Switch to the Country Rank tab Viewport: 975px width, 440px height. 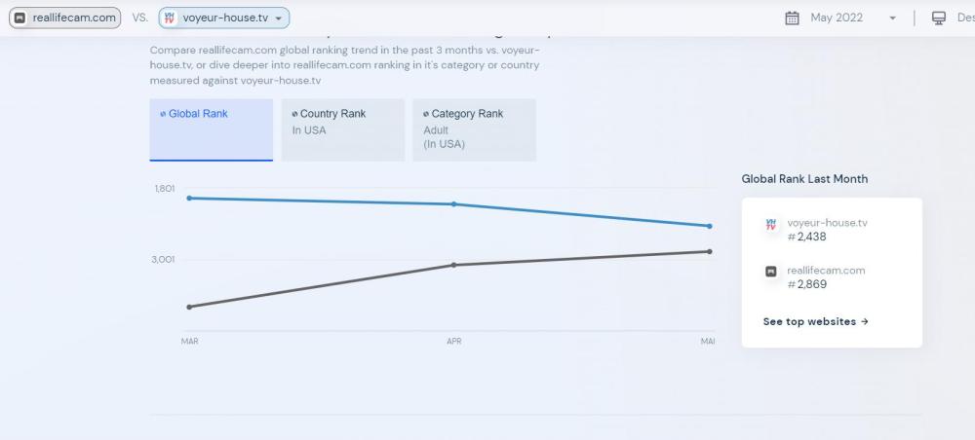342,129
